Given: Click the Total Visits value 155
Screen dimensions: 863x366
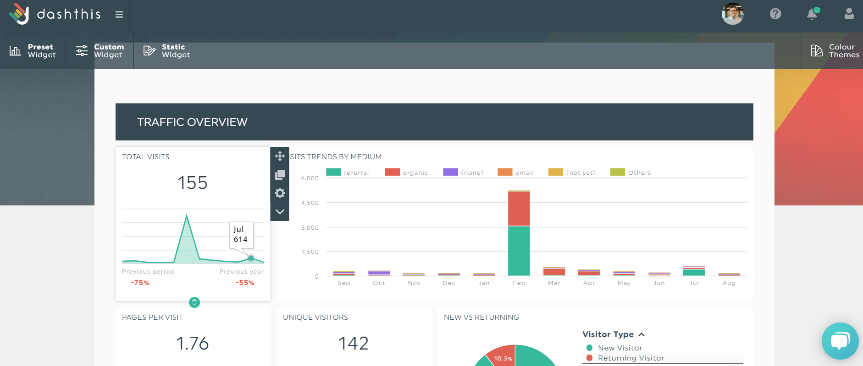Looking at the screenshot, I should pyautogui.click(x=193, y=183).
